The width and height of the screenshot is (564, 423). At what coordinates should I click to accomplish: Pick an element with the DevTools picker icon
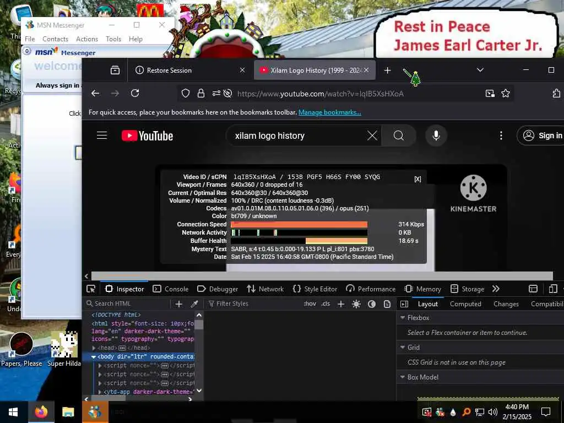[x=91, y=289]
